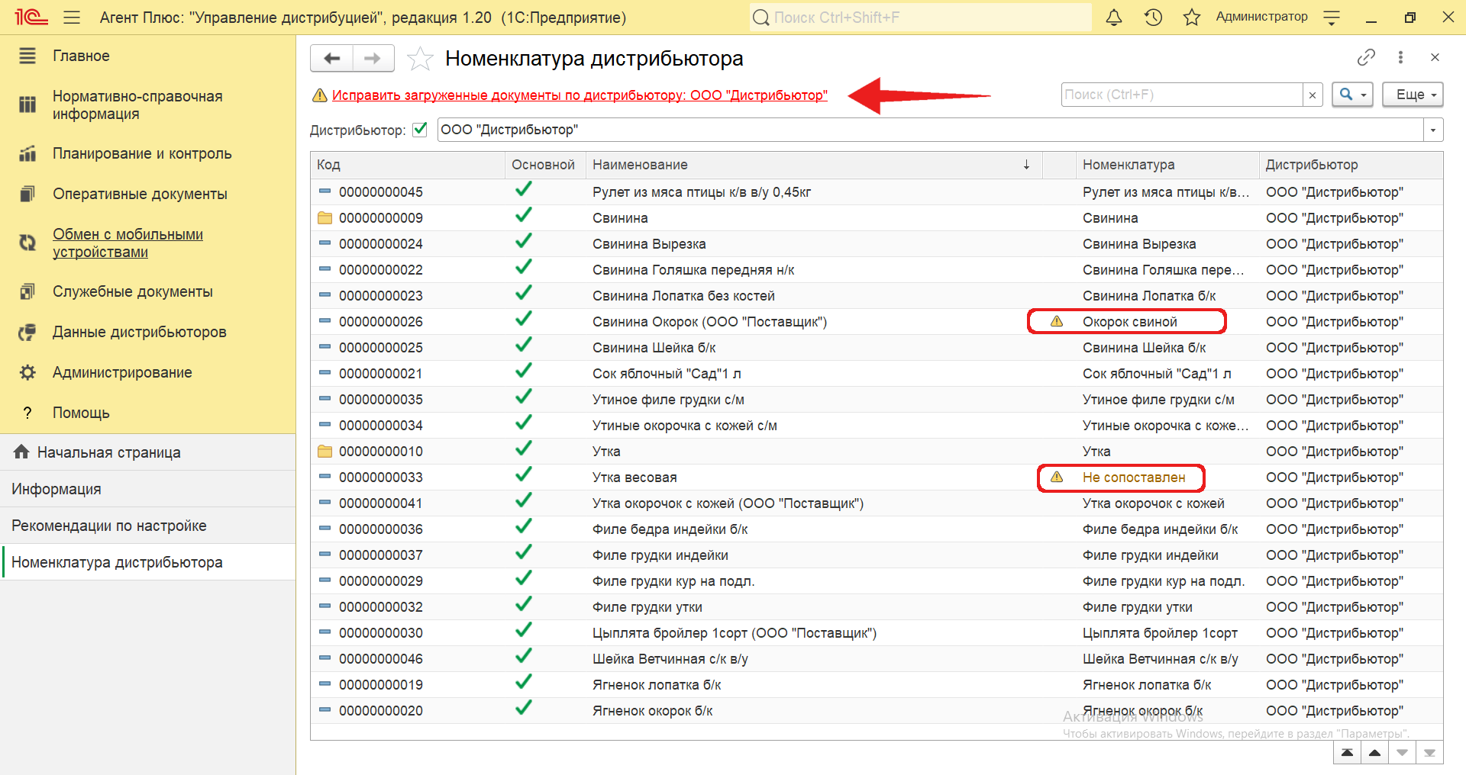Open Планирование и контроль section
The width and height of the screenshot is (1466, 775).
coord(142,153)
